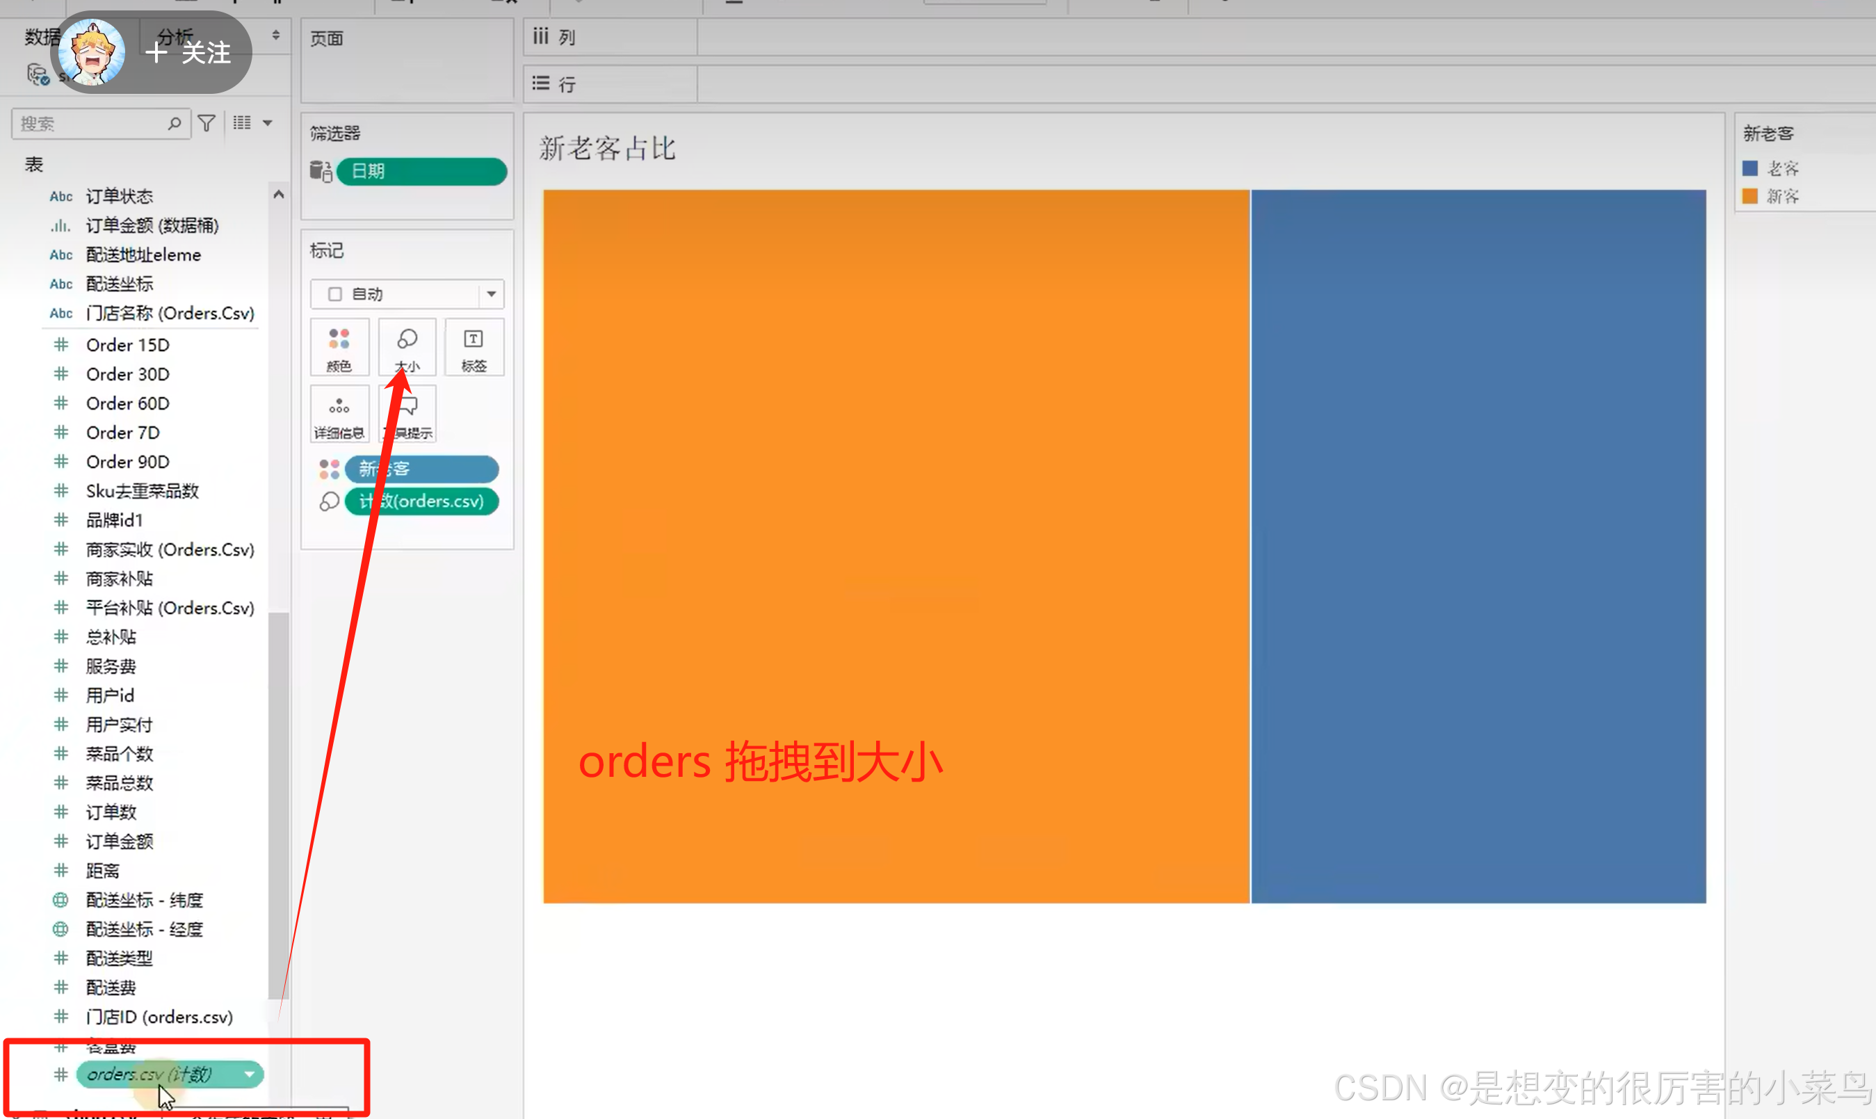Open dropdown arrow on orders.csv (计数) pill
The height and width of the screenshot is (1119, 1876).
tap(250, 1074)
